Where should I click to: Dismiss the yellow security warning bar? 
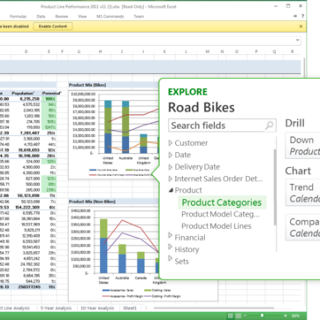(x=301, y=27)
